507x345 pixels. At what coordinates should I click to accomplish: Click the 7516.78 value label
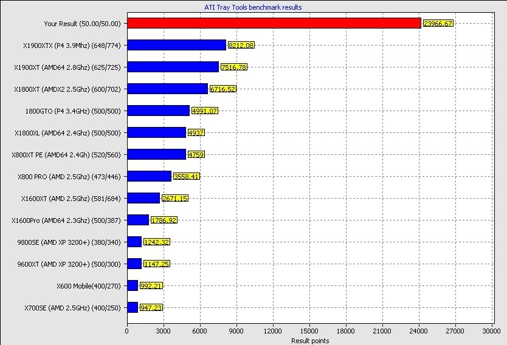pyautogui.click(x=233, y=67)
